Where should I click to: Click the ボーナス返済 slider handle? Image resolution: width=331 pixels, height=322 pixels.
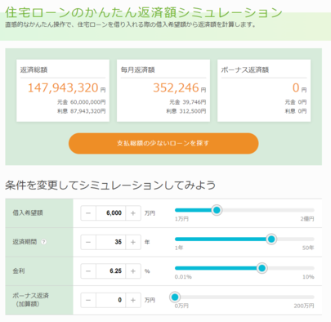click(175, 297)
